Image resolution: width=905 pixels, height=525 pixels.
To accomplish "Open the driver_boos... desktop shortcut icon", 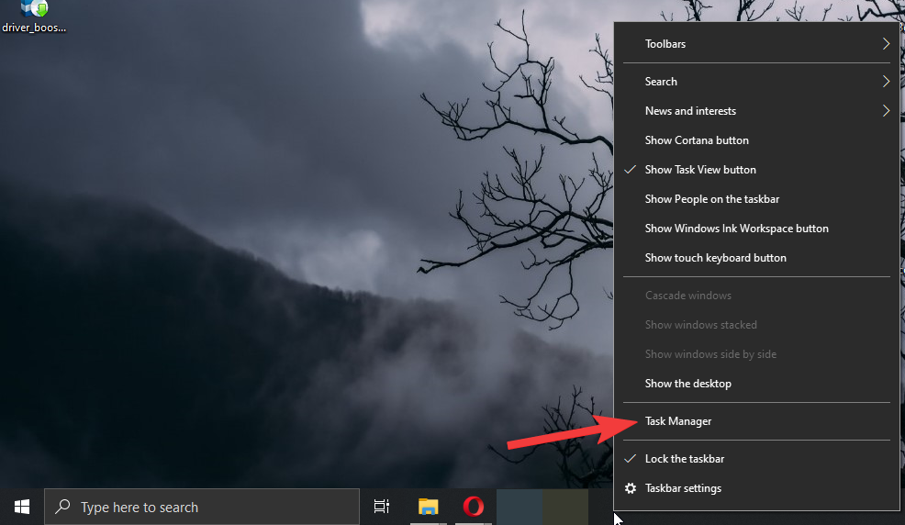I will tap(34, 17).
